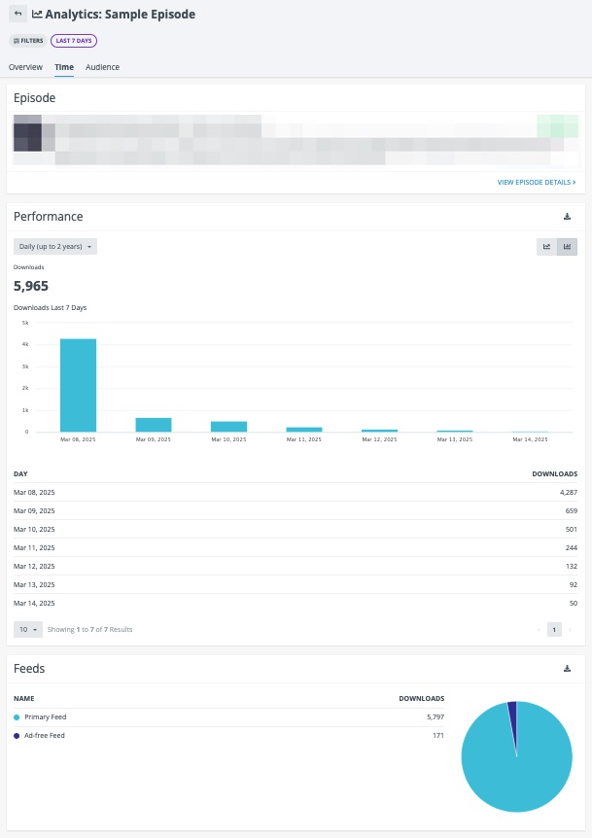Image resolution: width=592 pixels, height=838 pixels.
Task: Switch to the Overview tab
Action: (x=25, y=67)
